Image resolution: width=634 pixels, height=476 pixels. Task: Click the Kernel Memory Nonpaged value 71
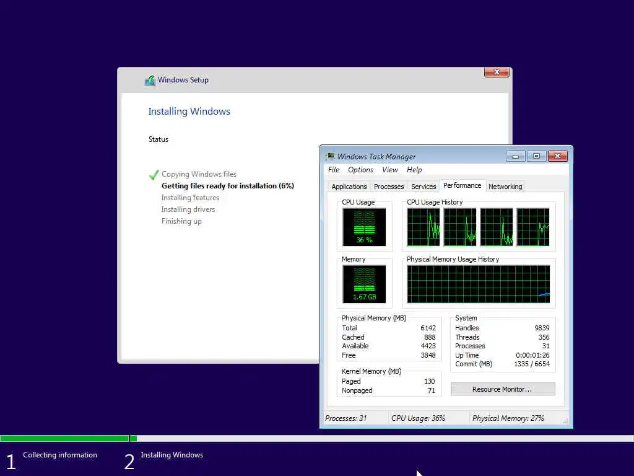click(x=432, y=390)
